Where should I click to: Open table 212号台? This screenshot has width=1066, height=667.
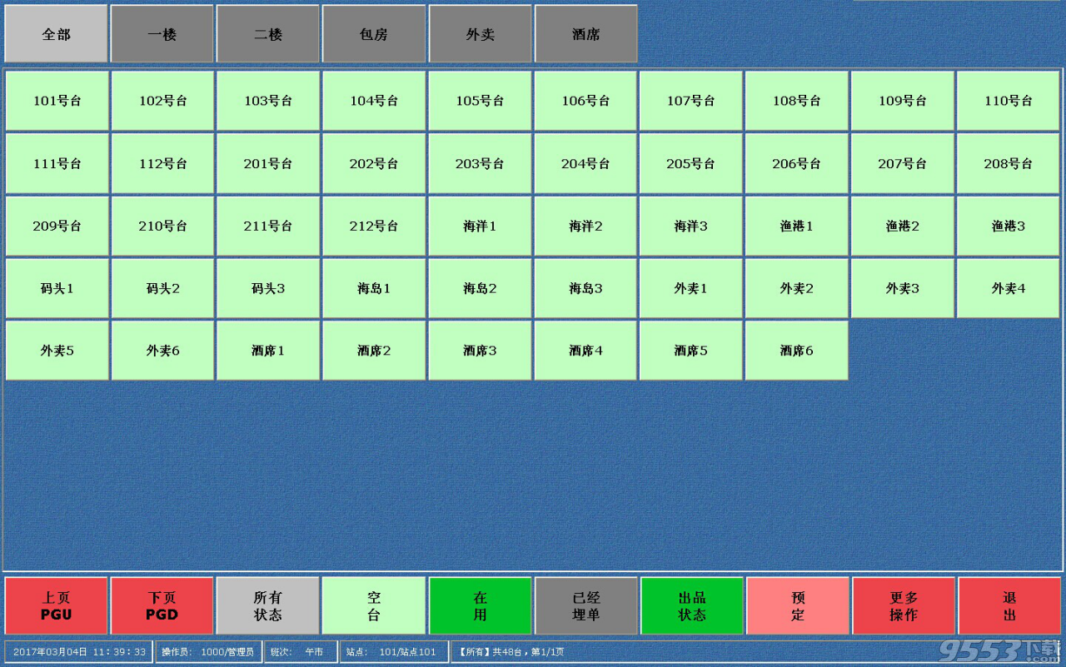click(374, 226)
